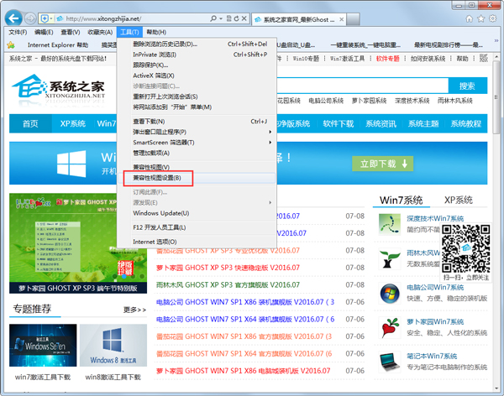Screen dimensions: 504x396
Task: Click the 更多>> link under 专题推荐
Action: (135, 310)
